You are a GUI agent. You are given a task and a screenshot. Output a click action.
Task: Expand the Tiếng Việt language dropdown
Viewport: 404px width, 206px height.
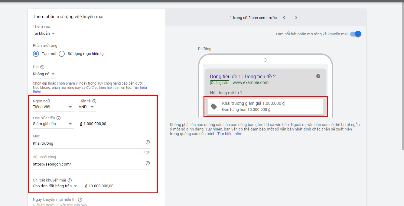[53, 107]
